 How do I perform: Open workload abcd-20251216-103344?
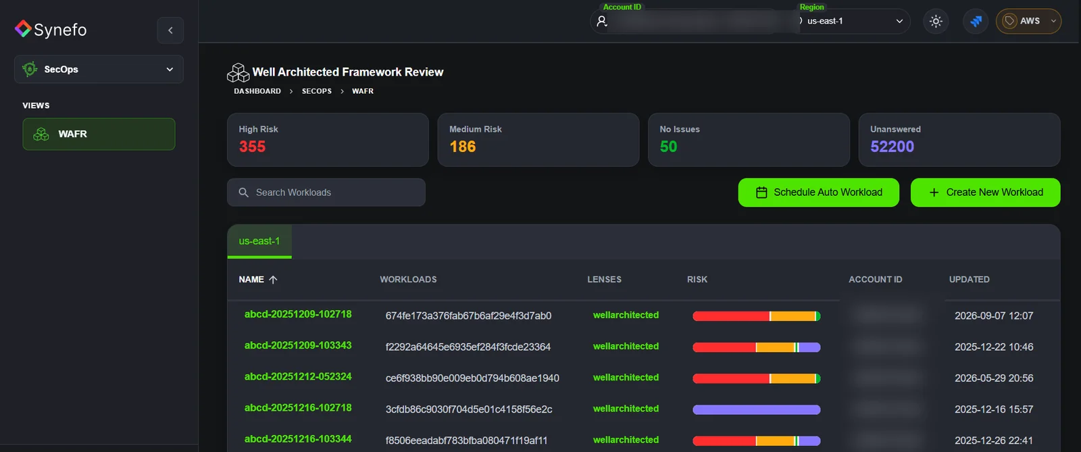298,438
